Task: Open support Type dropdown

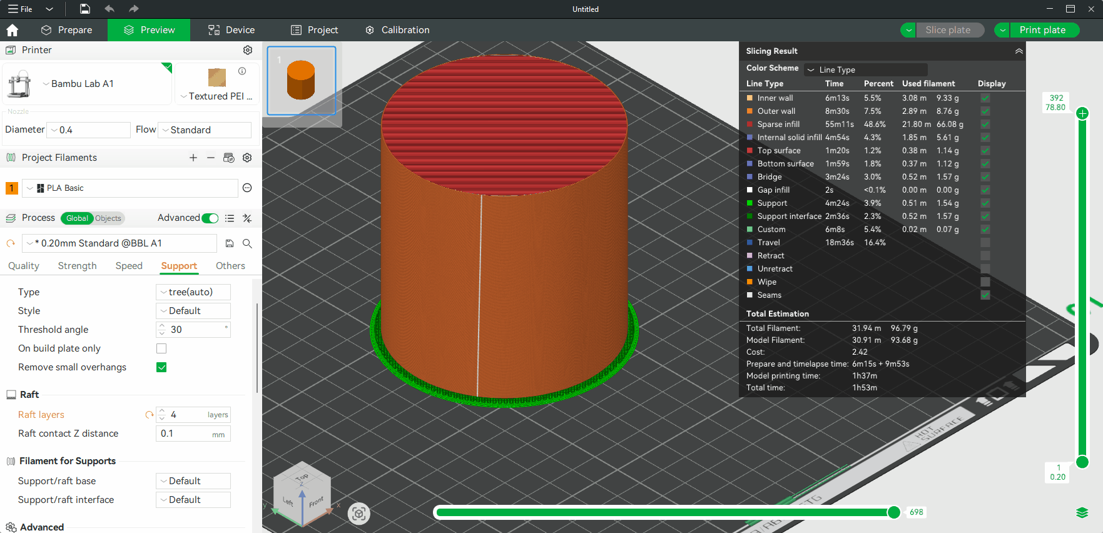Action: coord(193,292)
